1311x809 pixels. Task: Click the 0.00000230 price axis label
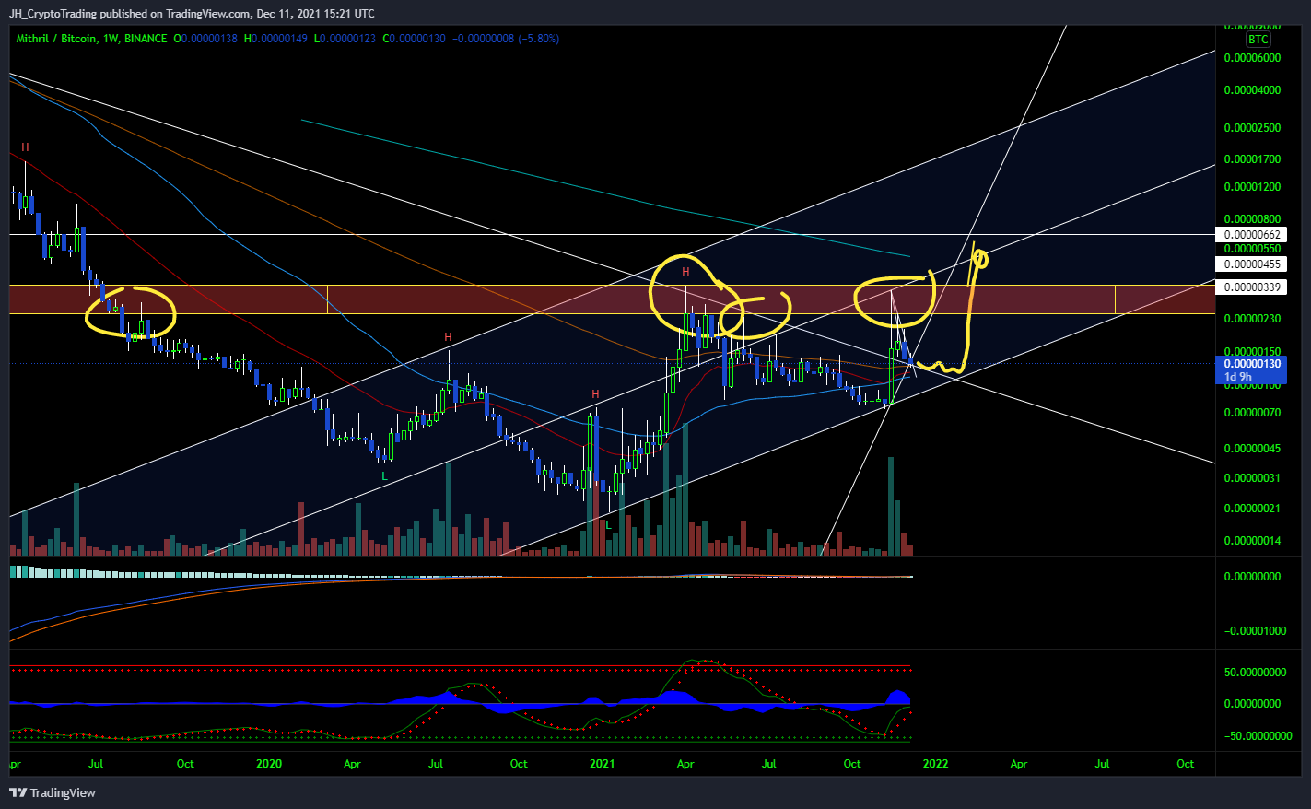(1252, 319)
